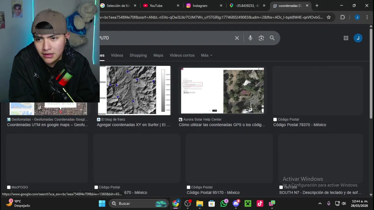374x210 pixels.
Task: Open the Chrome extensions puzzle icon
Action: coord(343,17)
